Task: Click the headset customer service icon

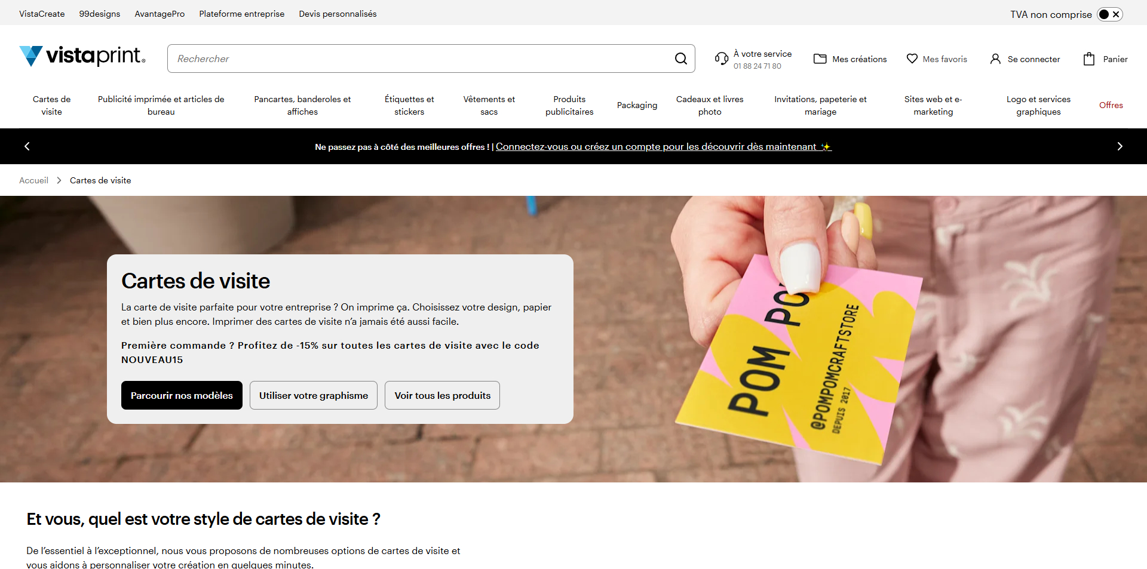Action: point(722,59)
